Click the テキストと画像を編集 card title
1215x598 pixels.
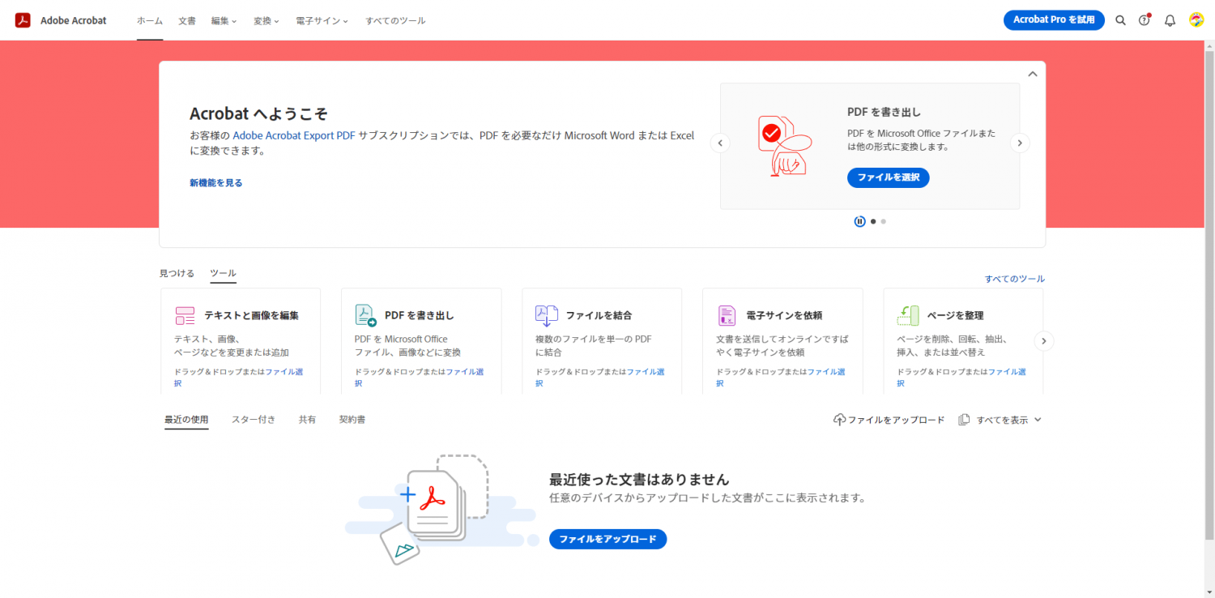(251, 315)
